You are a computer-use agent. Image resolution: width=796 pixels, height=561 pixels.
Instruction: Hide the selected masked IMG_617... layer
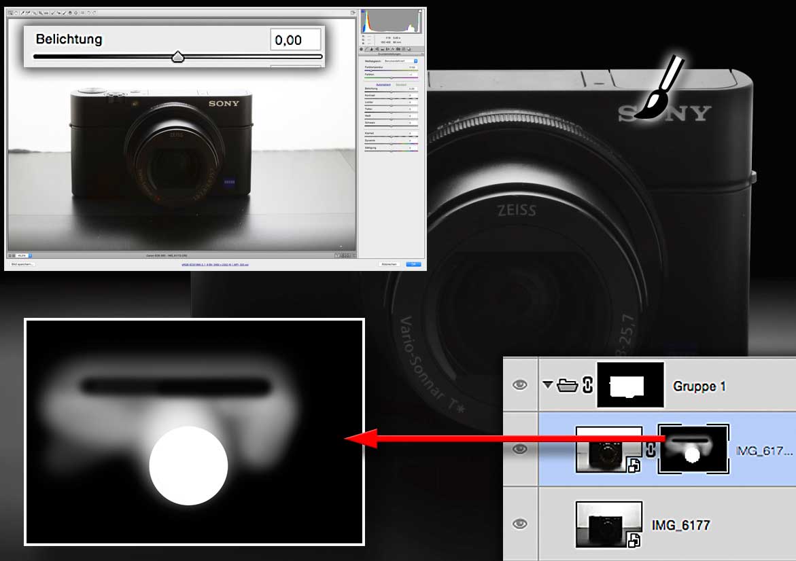coord(520,450)
